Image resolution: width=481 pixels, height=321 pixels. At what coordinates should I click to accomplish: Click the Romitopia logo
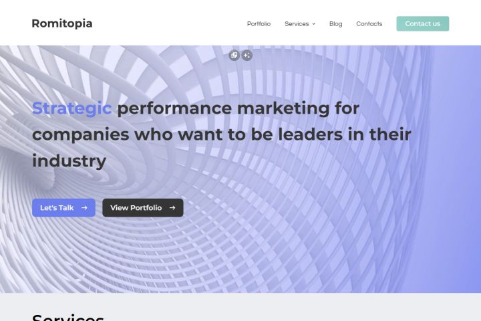tap(62, 23)
